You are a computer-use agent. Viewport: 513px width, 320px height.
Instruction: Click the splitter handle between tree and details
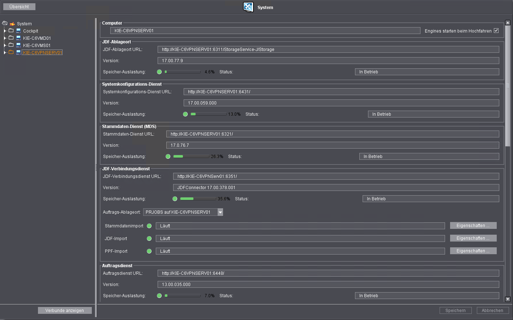[x=96, y=167]
